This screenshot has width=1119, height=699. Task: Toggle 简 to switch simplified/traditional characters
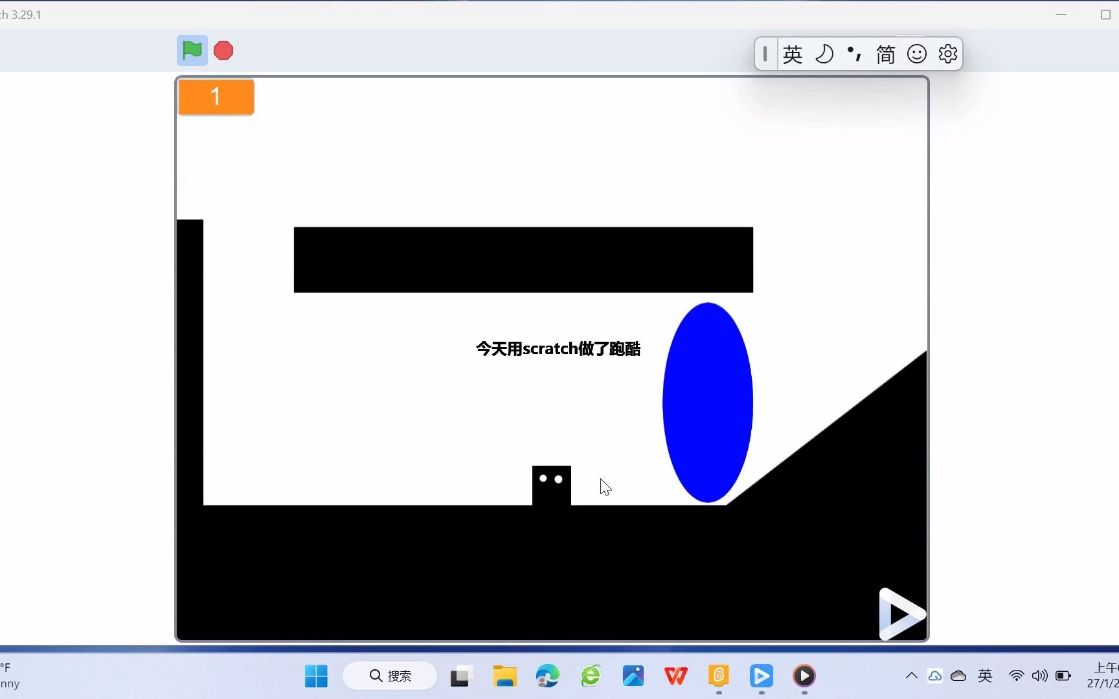pos(885,54)
